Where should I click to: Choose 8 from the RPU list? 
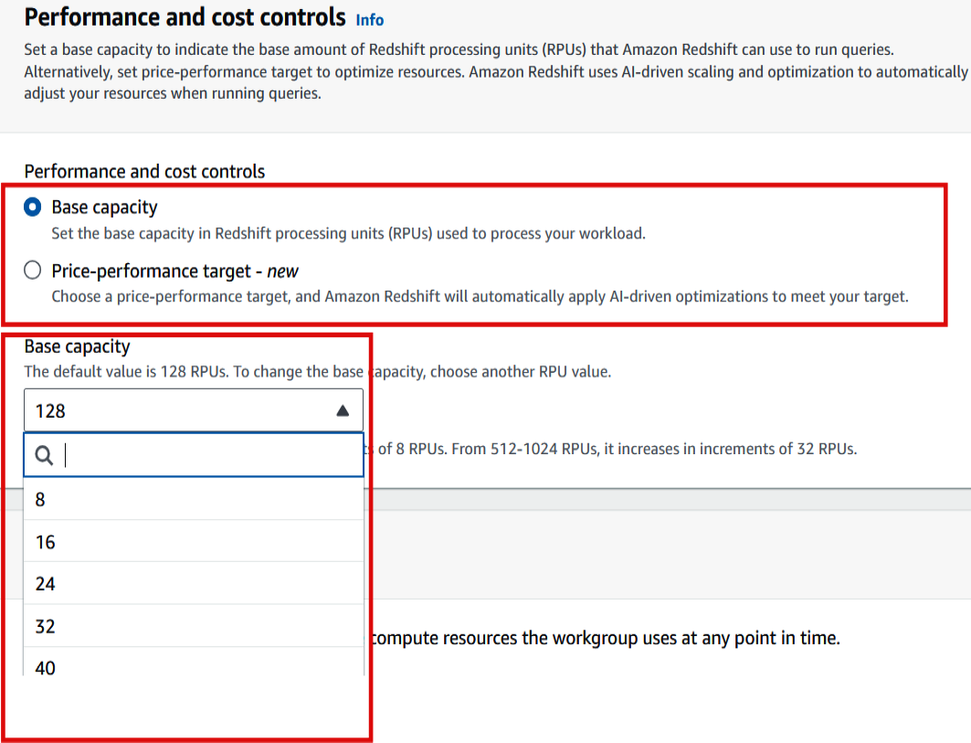tap(40, 499)
